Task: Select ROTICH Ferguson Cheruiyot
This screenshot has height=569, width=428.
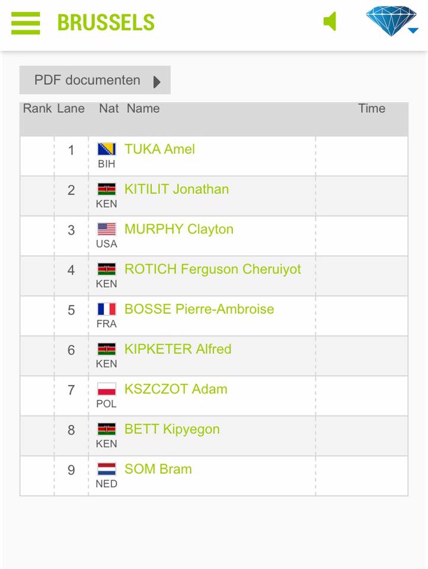Action: (212, 269)
